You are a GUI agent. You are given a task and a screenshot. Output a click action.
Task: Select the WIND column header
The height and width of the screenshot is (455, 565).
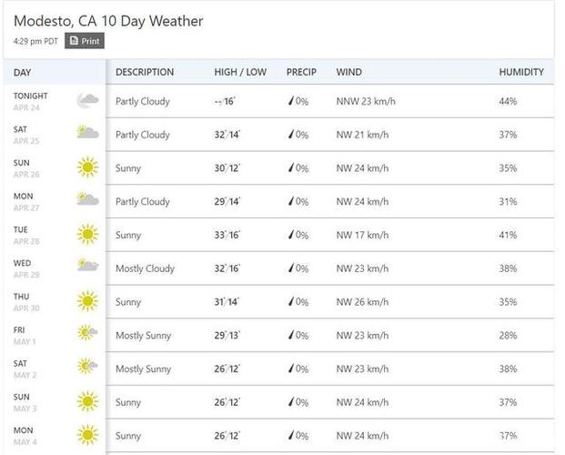[x=348, y=72]
